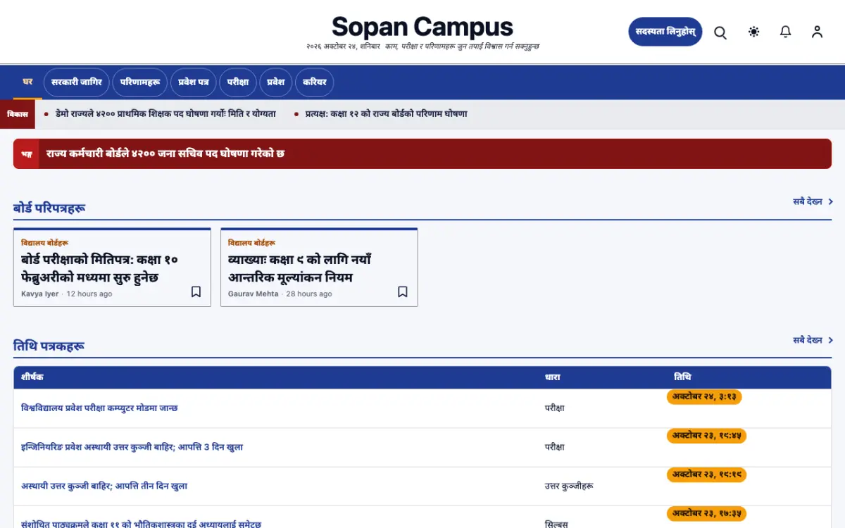The image size is (845, 528).
Task: Open row विश्वविद्यालय प्रवेश परीक्षा कम्प्युटर मोडमा जान्छ
Action: (99, 408)
